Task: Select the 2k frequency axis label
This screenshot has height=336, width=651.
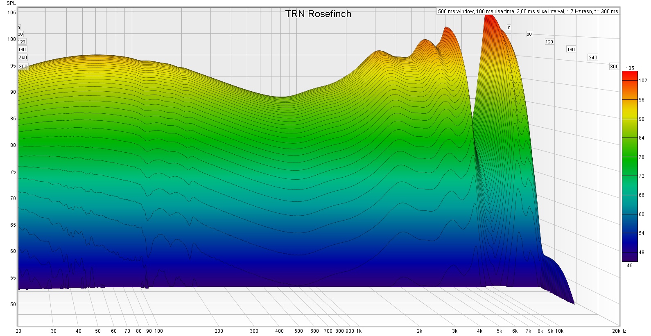Action: (419, 331)
